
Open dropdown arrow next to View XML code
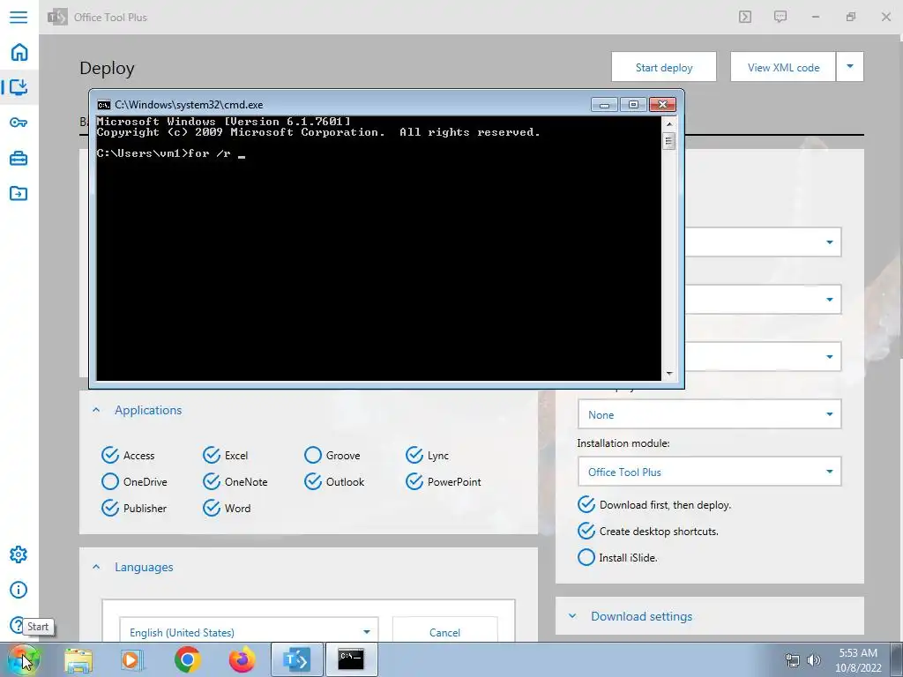[850, 67]
